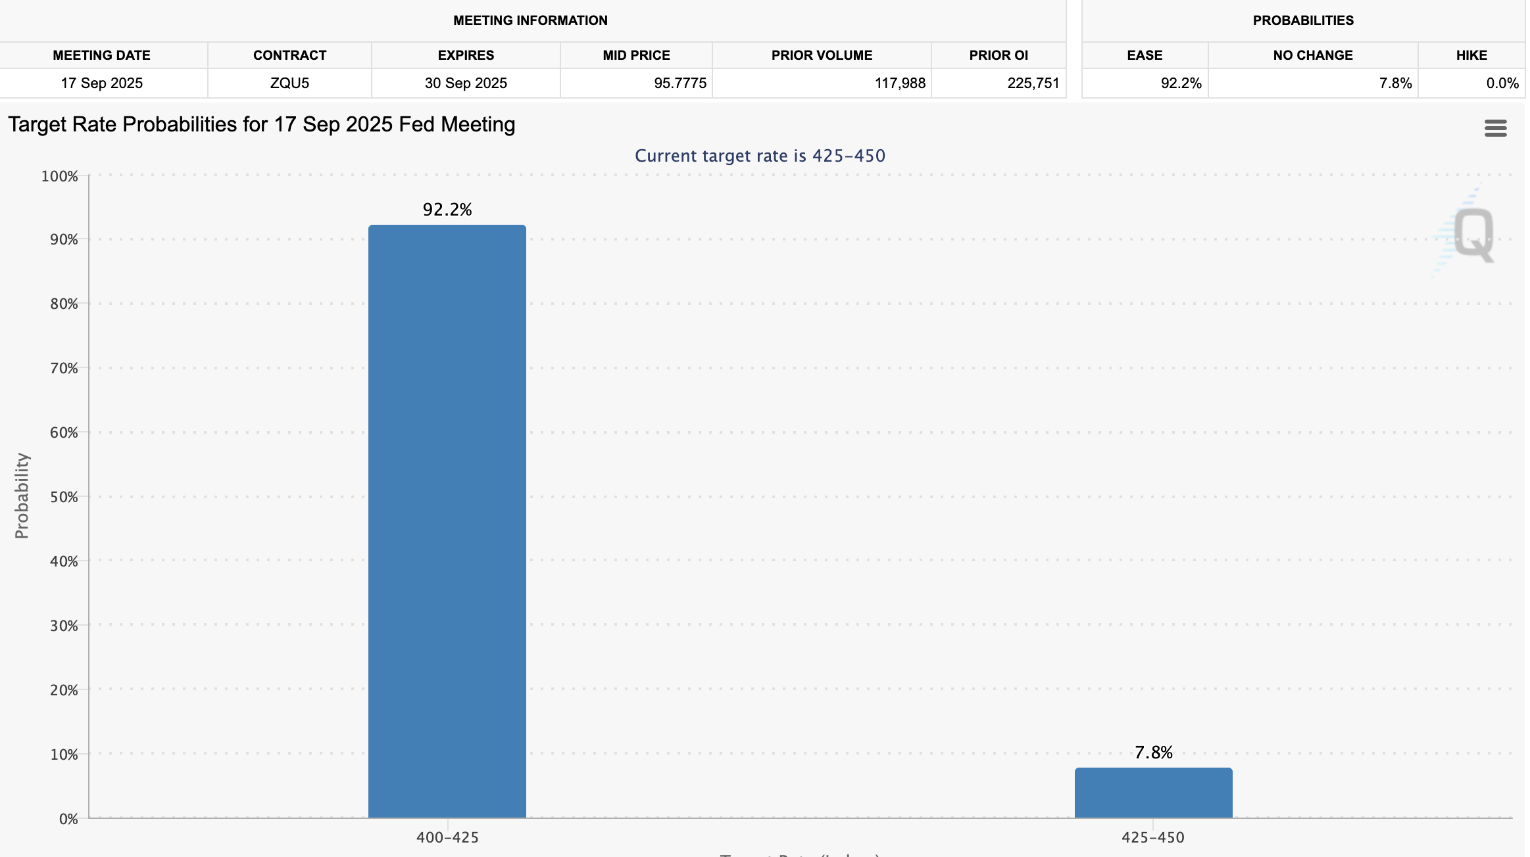Click the ZQU5 contract cell
The width and height of the screenshot is (1530, 857).
tap(289, 83)
